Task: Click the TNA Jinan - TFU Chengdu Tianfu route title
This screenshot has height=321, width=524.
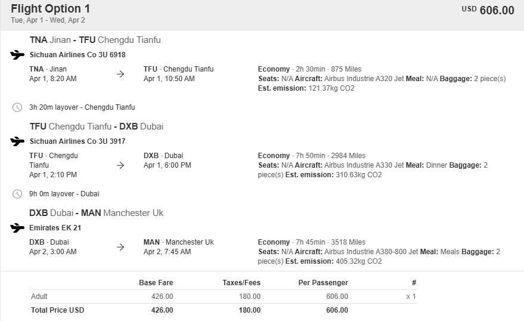Action: pyautogui.click(x=95, y=40)
